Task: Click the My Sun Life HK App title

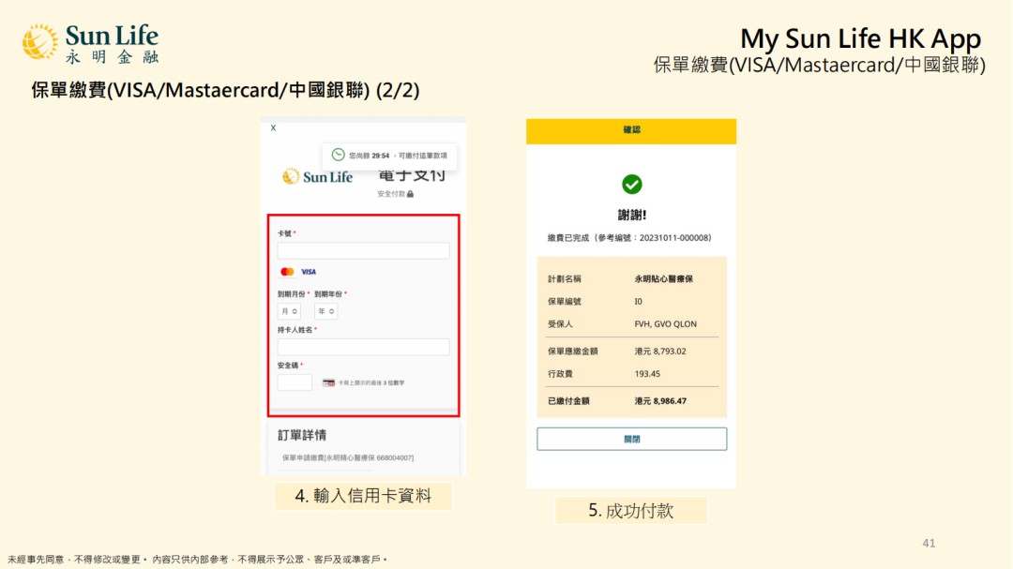Action: click(x=860, y=38)
